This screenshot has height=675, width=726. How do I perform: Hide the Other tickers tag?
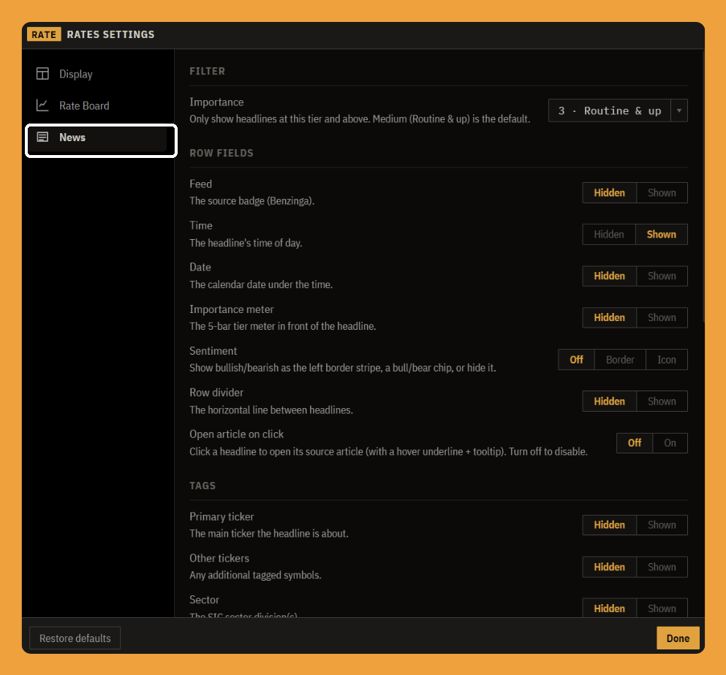pos(609,567)
